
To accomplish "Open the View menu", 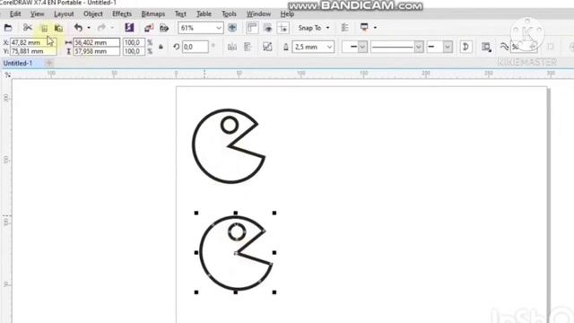I will (x=37, y=14).
